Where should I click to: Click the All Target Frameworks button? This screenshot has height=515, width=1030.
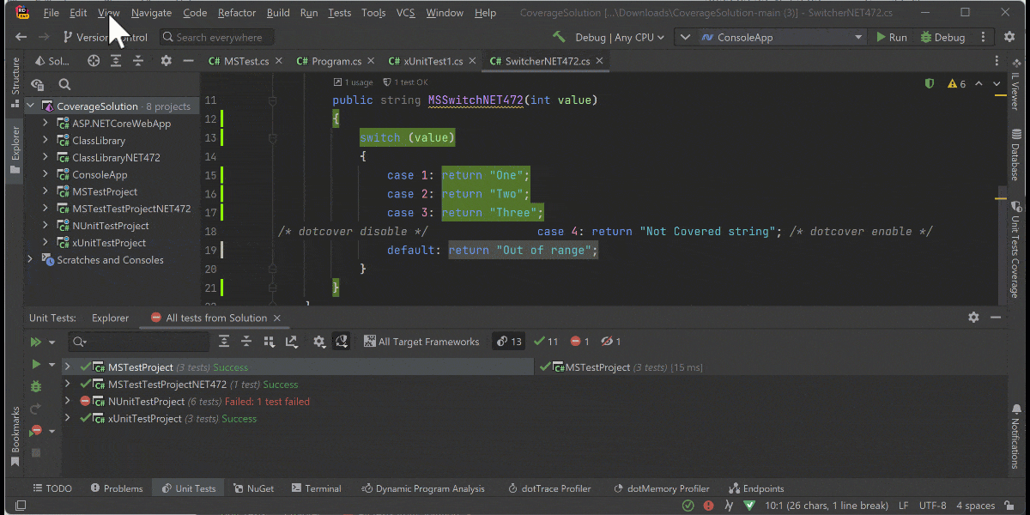(421, 341)
